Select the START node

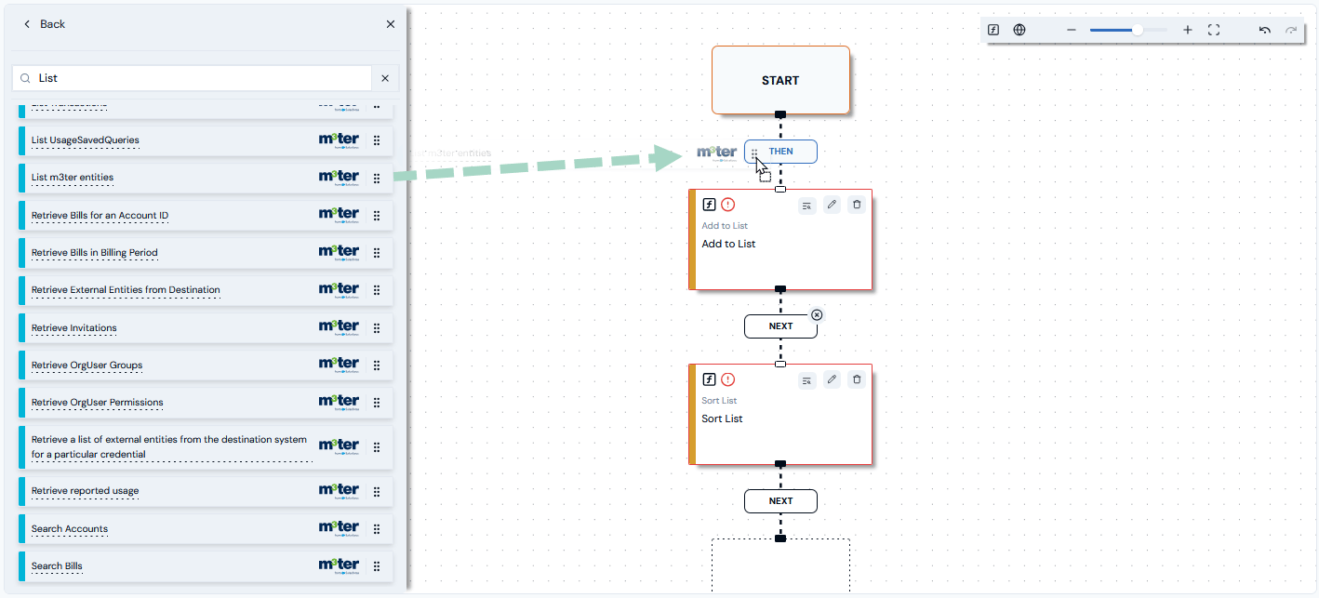pos(780,80)
